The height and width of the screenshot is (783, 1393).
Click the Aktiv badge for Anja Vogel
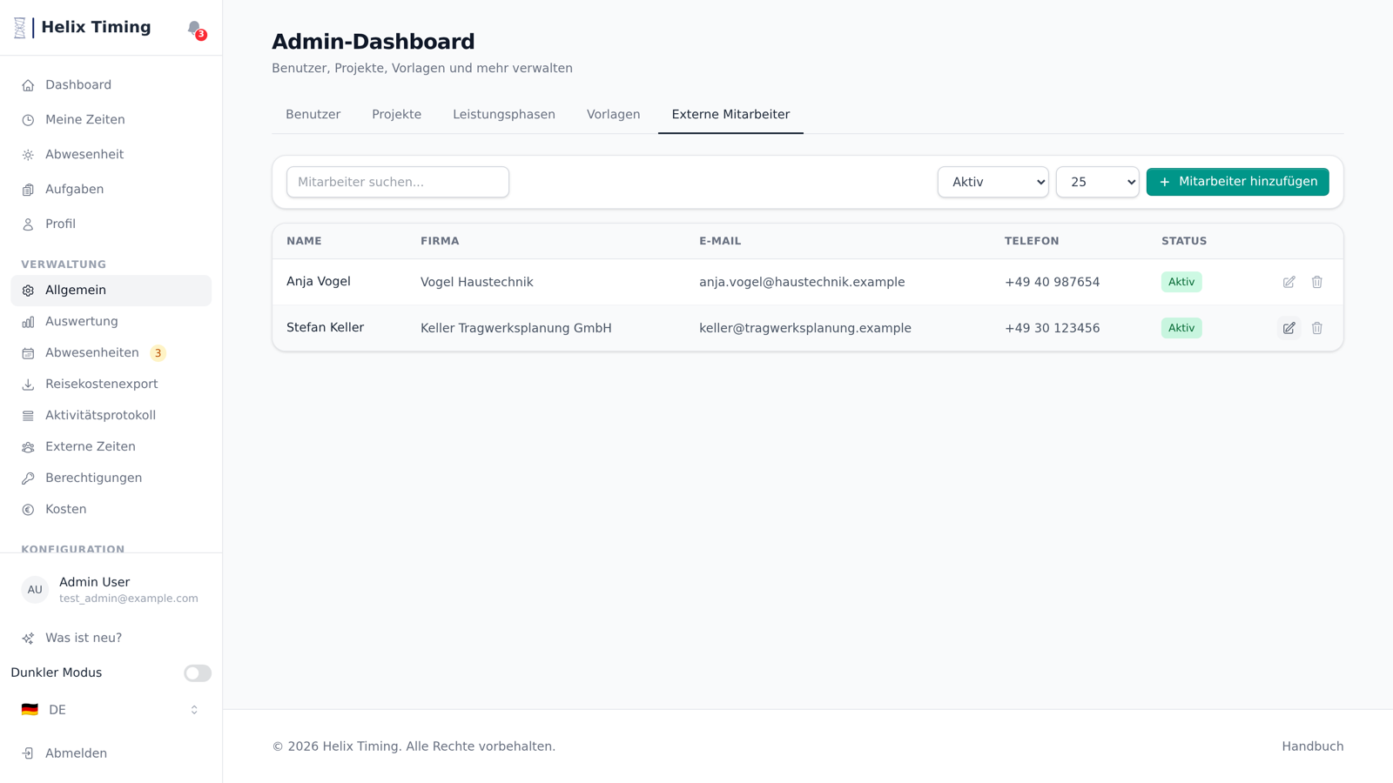(x=1181, y=282)
